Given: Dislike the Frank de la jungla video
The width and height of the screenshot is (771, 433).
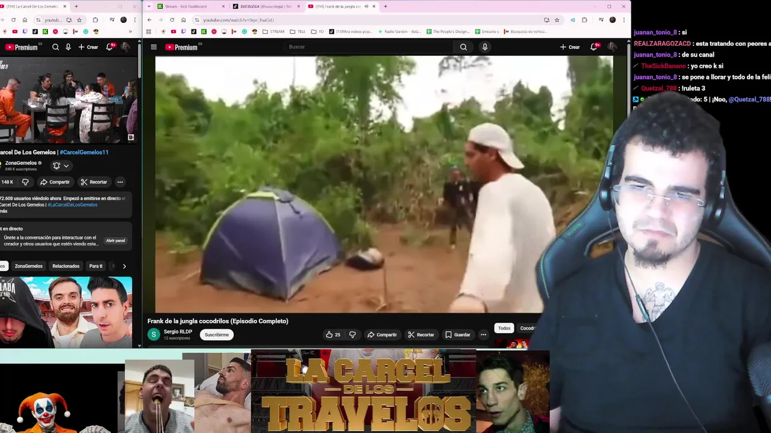Looking at the screenshot, I should [x=352, y=334].
